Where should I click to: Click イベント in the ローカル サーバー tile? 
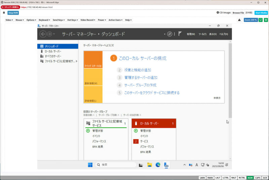[144, 136]
